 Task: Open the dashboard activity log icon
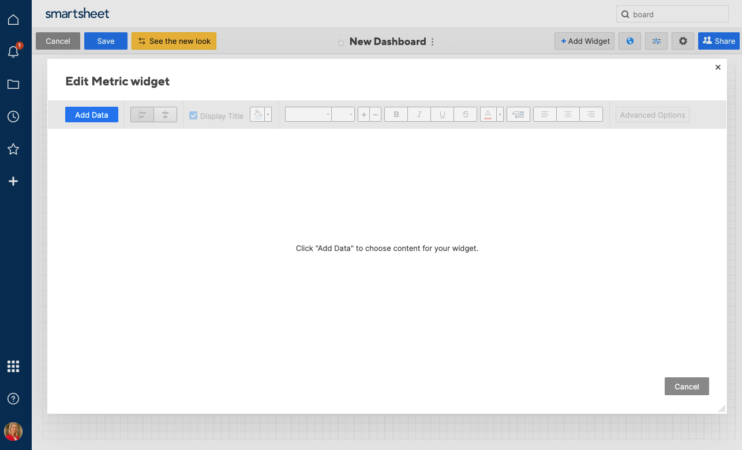point(656,41)
